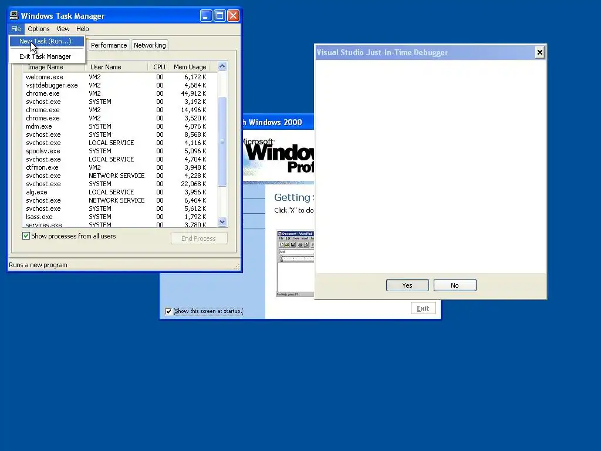
Task: Sort processes by User Name column
Action: pyautogui.click(x=116, y=67)
